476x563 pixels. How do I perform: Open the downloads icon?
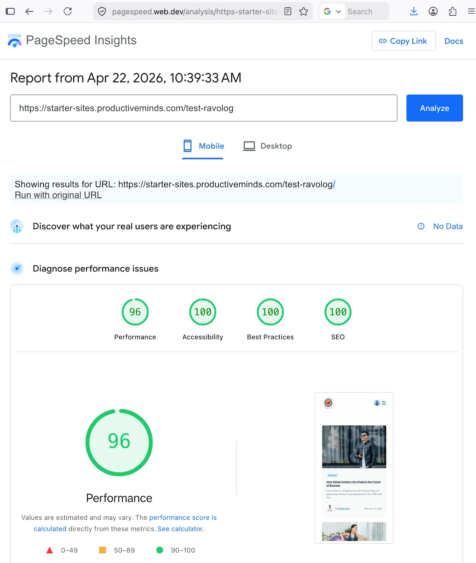(x=414, y=12)
